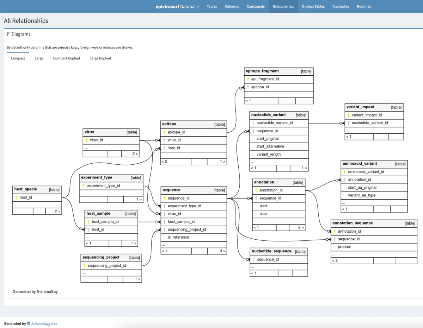Image resolution: width=423 pixels, height=328 pixels.
Task: Click the foreign key icon beside host_sample_id in sequence
Action: 164,222
